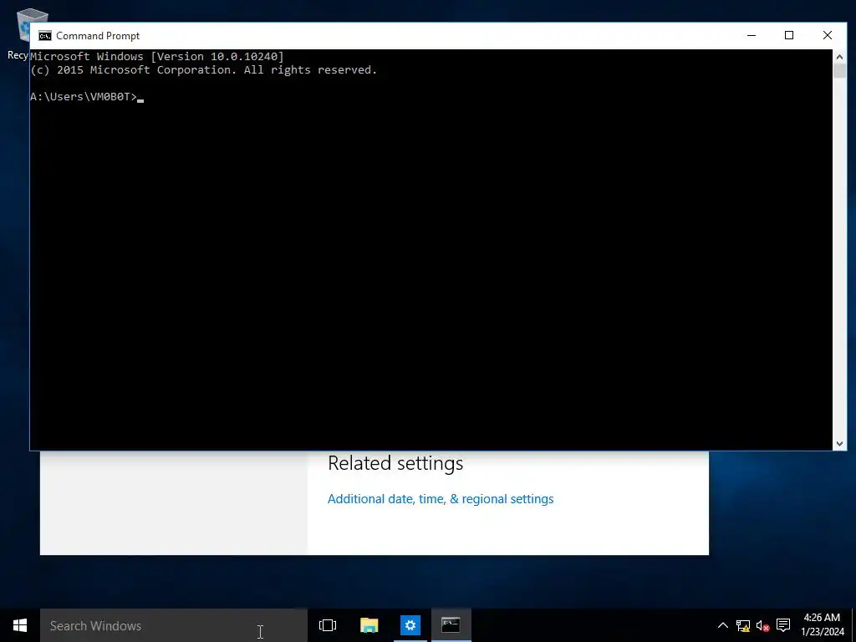The image size is (856, 642).
Task: Close the Command Prompt window
Action: pyautogui.click(x=827, y=35)
